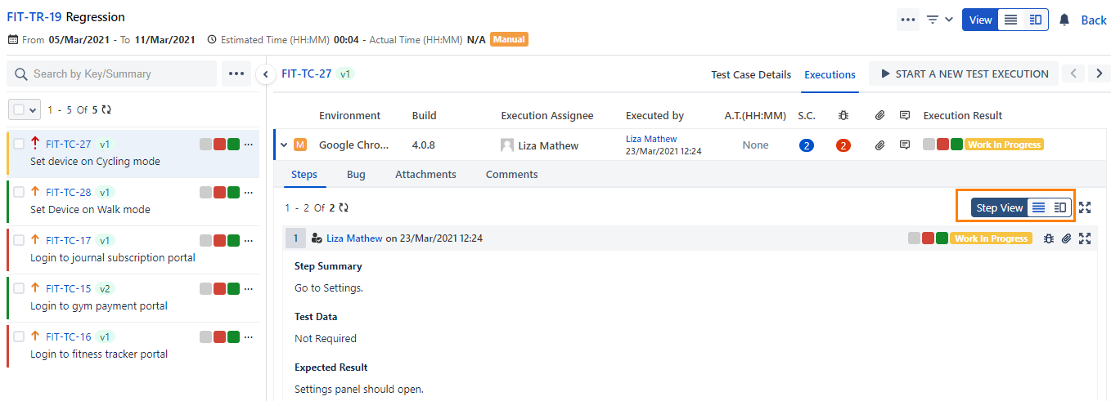
Task: Check the FIT-TC-28 checkbox
Action: [19, 193]
